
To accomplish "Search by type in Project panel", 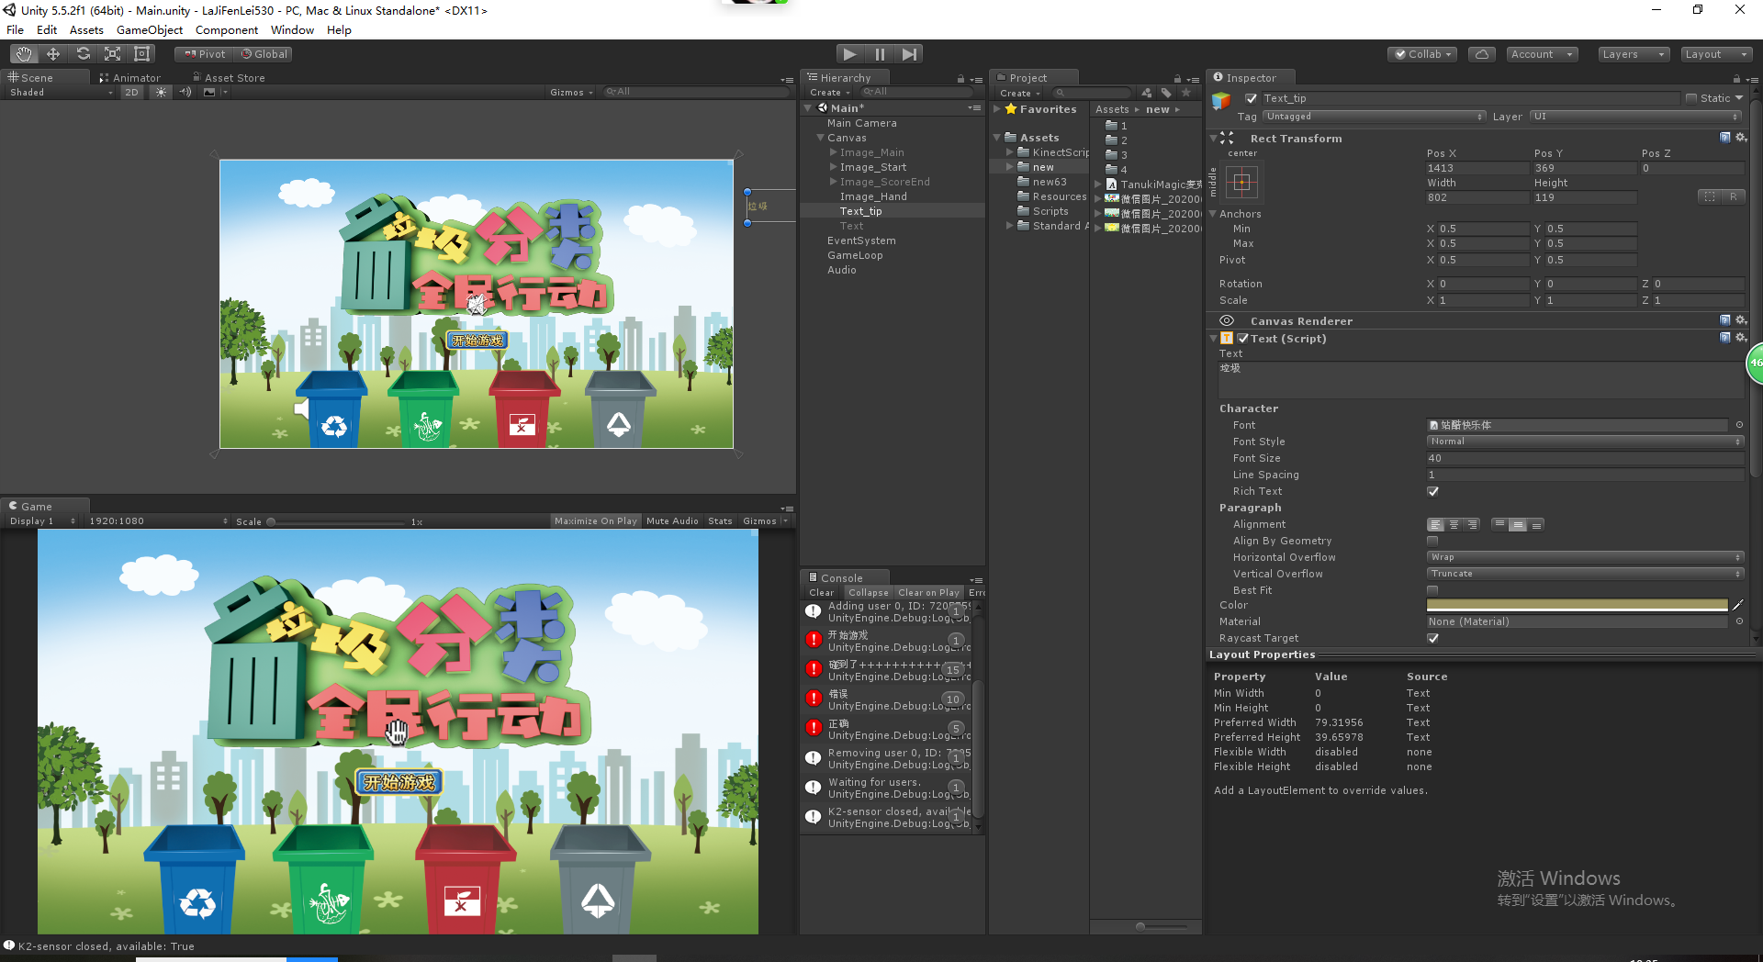I will pos(1147,93).
